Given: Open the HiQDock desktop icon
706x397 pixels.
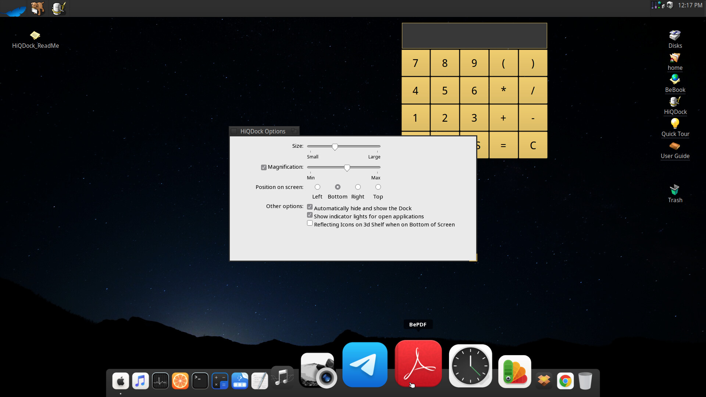Looking at the screenshot, I should [675, 102].
